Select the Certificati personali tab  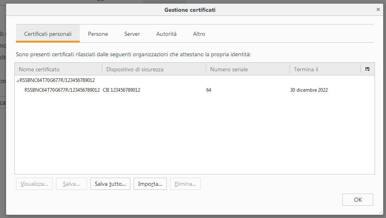pyautogui.click(x=48, y=34)
